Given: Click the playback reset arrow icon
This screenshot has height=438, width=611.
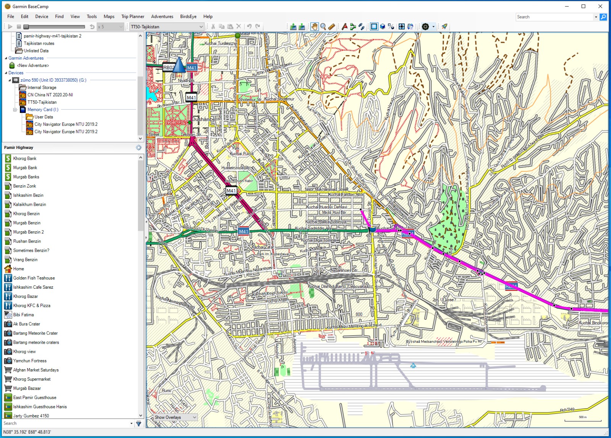Looking at the screenshot, I should pos(92,27).
